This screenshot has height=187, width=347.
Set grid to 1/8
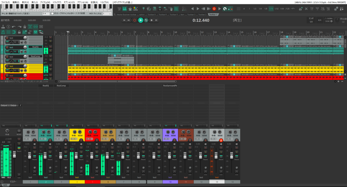pos(266,9)
